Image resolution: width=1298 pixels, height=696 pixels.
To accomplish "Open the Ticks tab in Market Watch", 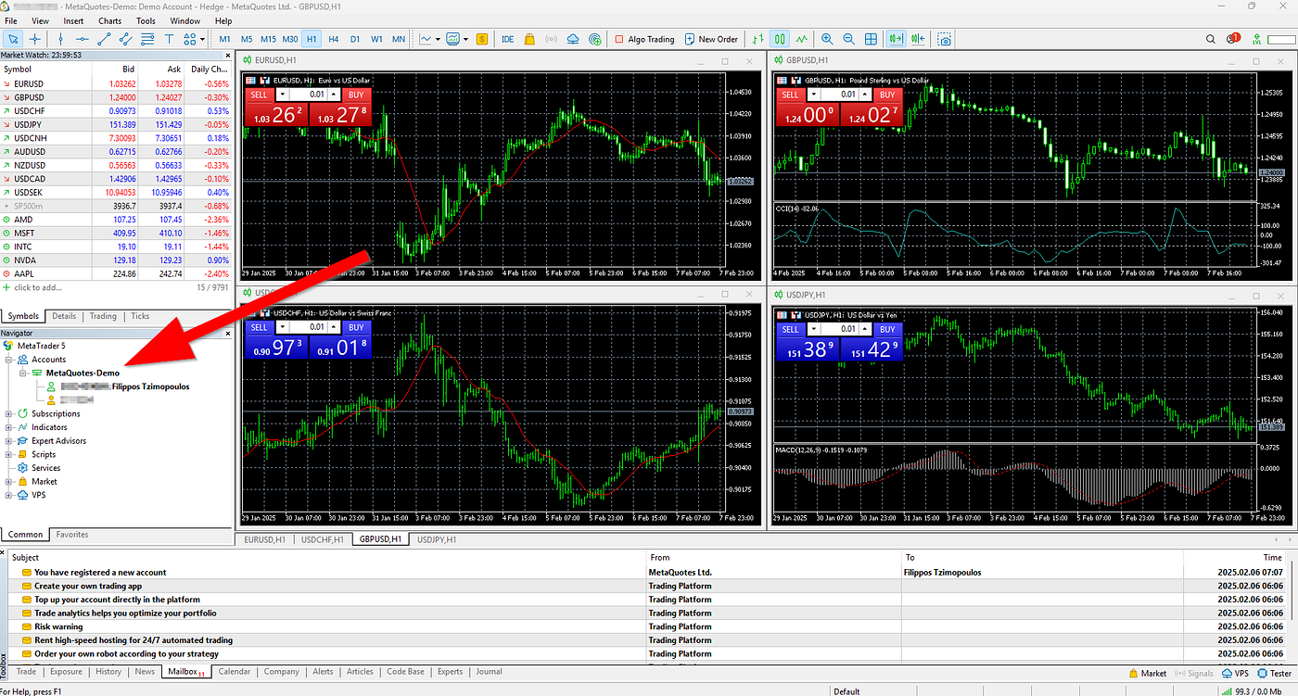I will point(140,316).
